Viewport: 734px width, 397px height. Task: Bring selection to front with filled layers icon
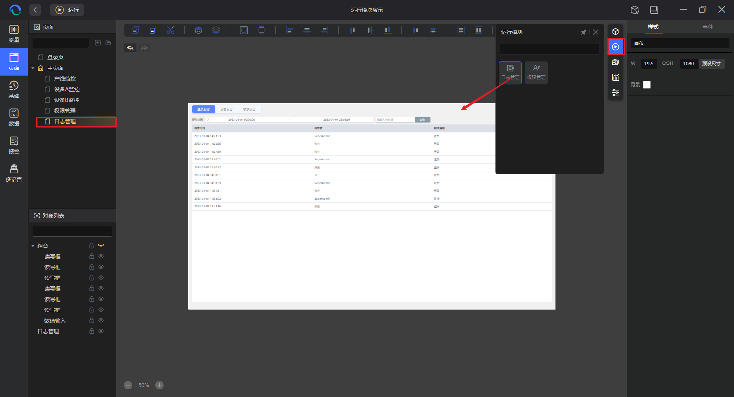[x=198, y=30]
